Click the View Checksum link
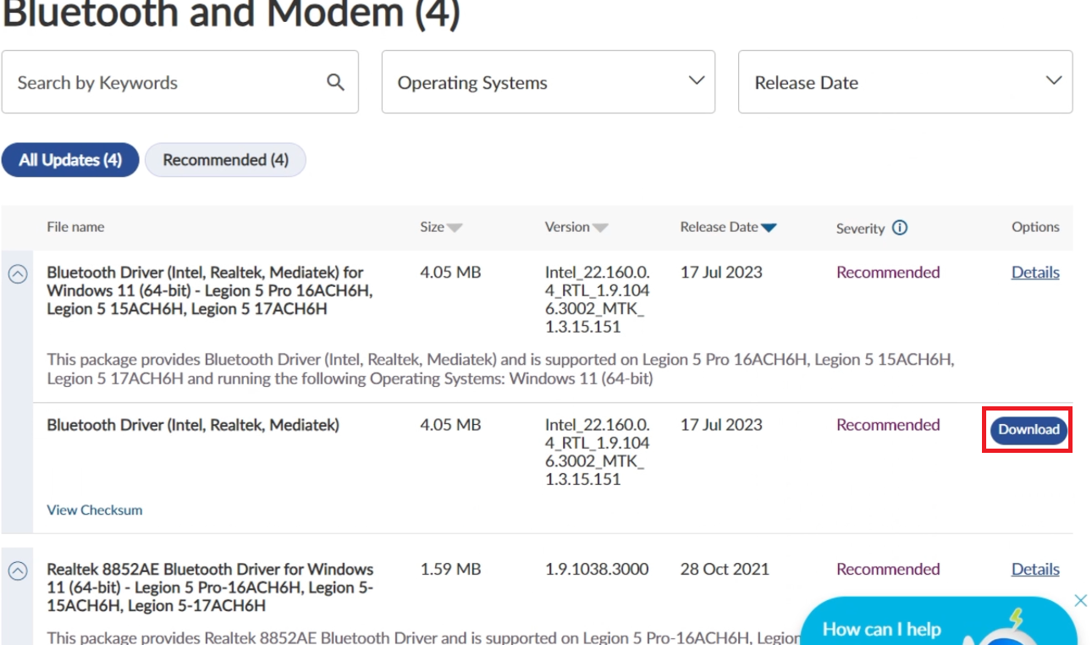This screenshot has height=645, width=1092. (x=95, y=510)
